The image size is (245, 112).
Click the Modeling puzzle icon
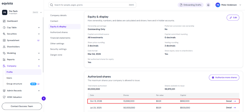(4, 53)
